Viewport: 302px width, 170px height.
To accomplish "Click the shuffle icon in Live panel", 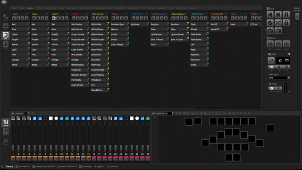I will 278,23.
